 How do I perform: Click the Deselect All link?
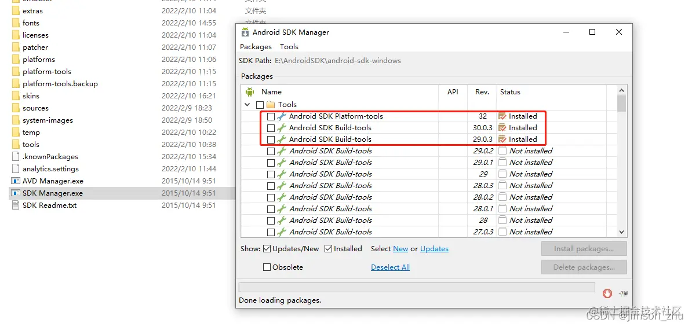(x=390, y=267)
